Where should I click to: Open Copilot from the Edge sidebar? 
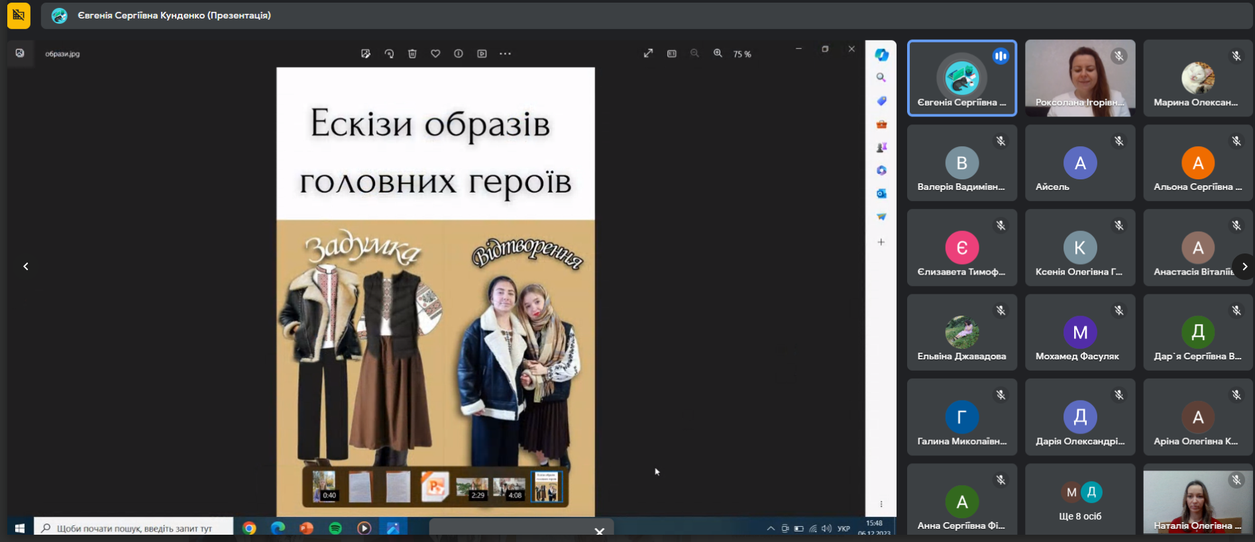tap(881, 55)
